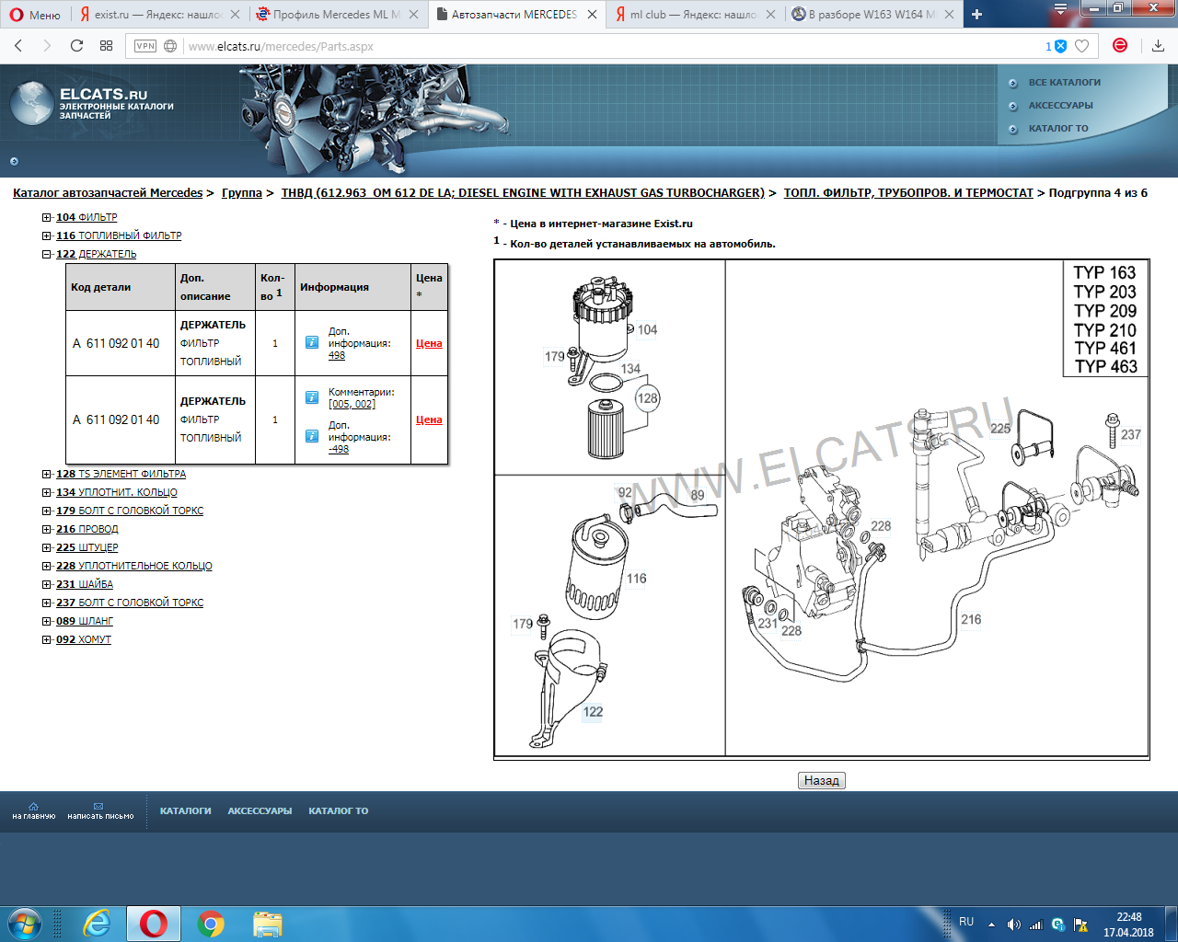Click the browser reload icon

tap(76, 46)
